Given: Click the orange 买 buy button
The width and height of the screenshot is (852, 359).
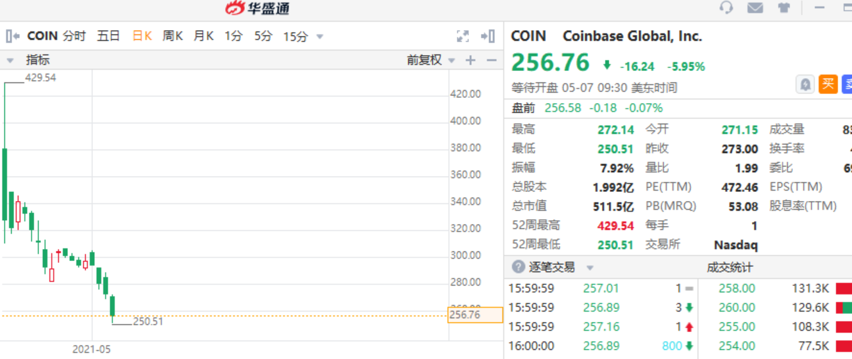Looking at the screenshot, I should click(x=828, y=84).
